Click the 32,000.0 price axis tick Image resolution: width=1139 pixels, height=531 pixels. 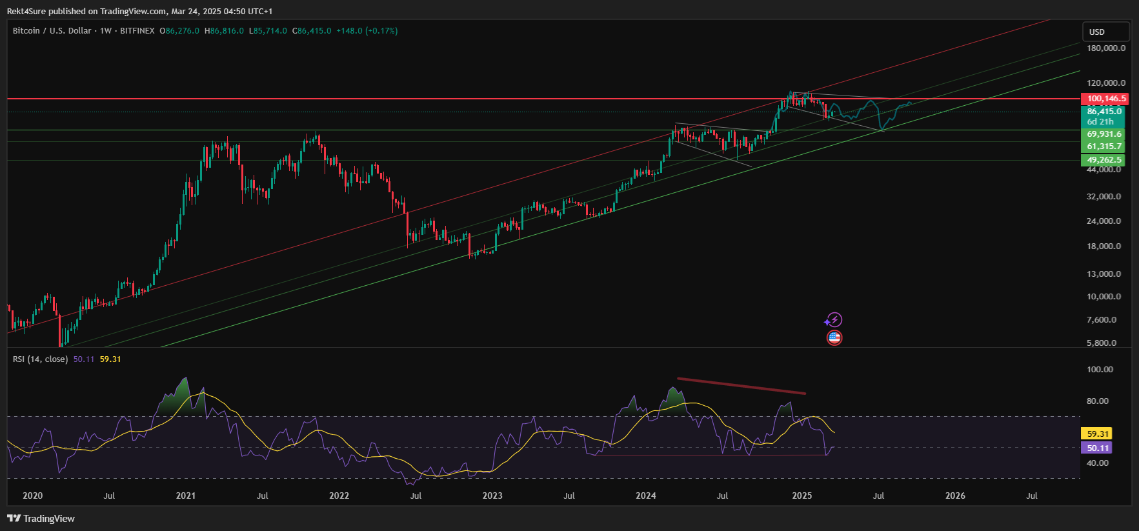click(1104, 197)
